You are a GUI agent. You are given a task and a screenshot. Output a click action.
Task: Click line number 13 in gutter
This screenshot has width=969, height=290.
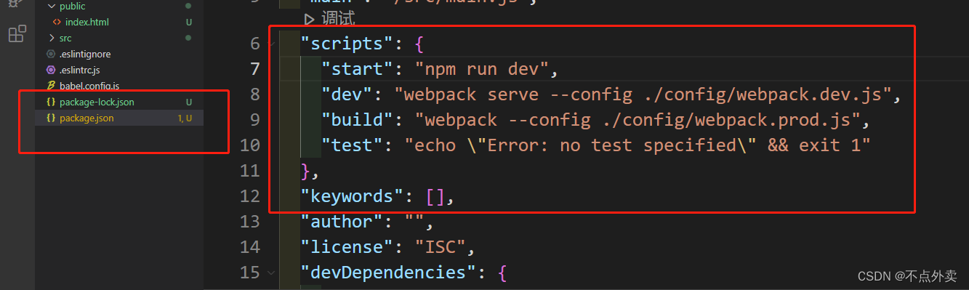pyautogui.click(x=249, y=222)
